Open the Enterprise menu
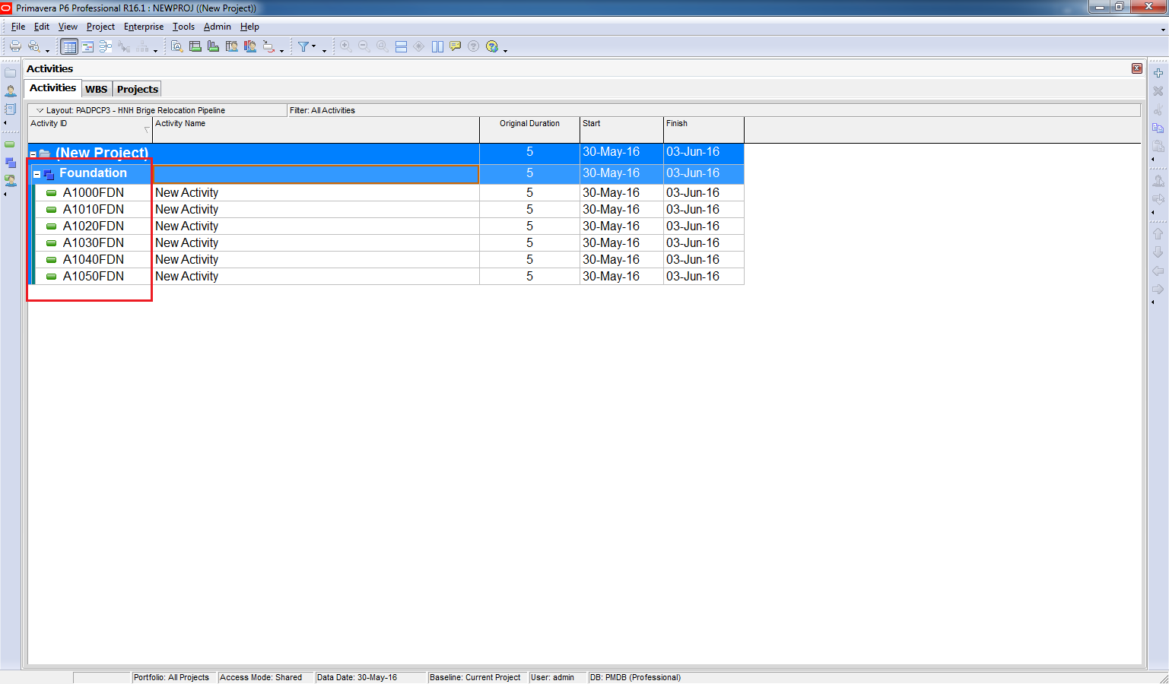The height and width of the screenshot is (684, 1169). click(x=144, y=27)
